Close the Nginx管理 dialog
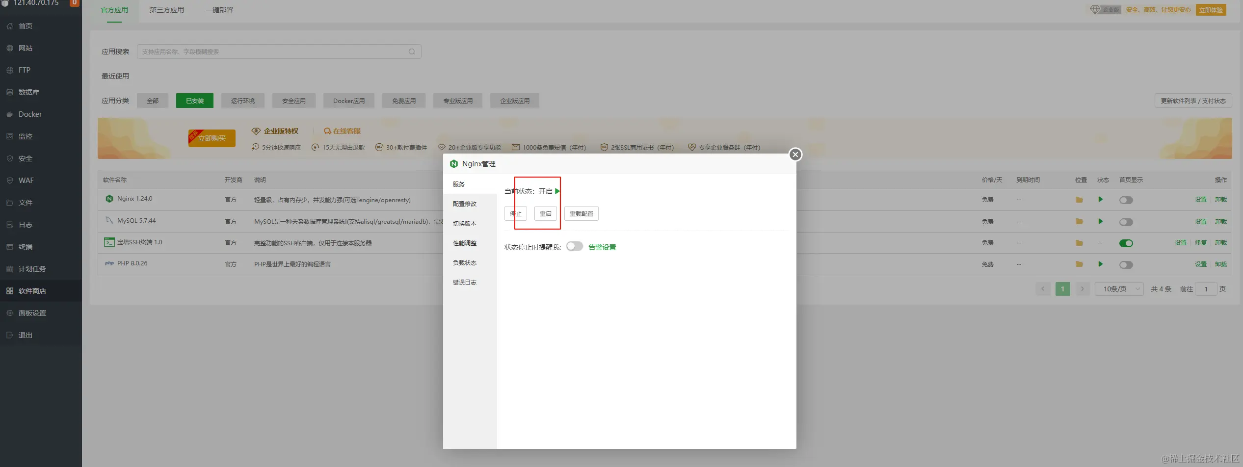Screen dimensions: 1243x467 (795, 155)
